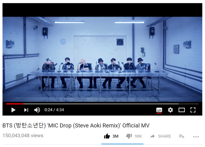Dislike the video with thumbs down

[x=129, y=136]
